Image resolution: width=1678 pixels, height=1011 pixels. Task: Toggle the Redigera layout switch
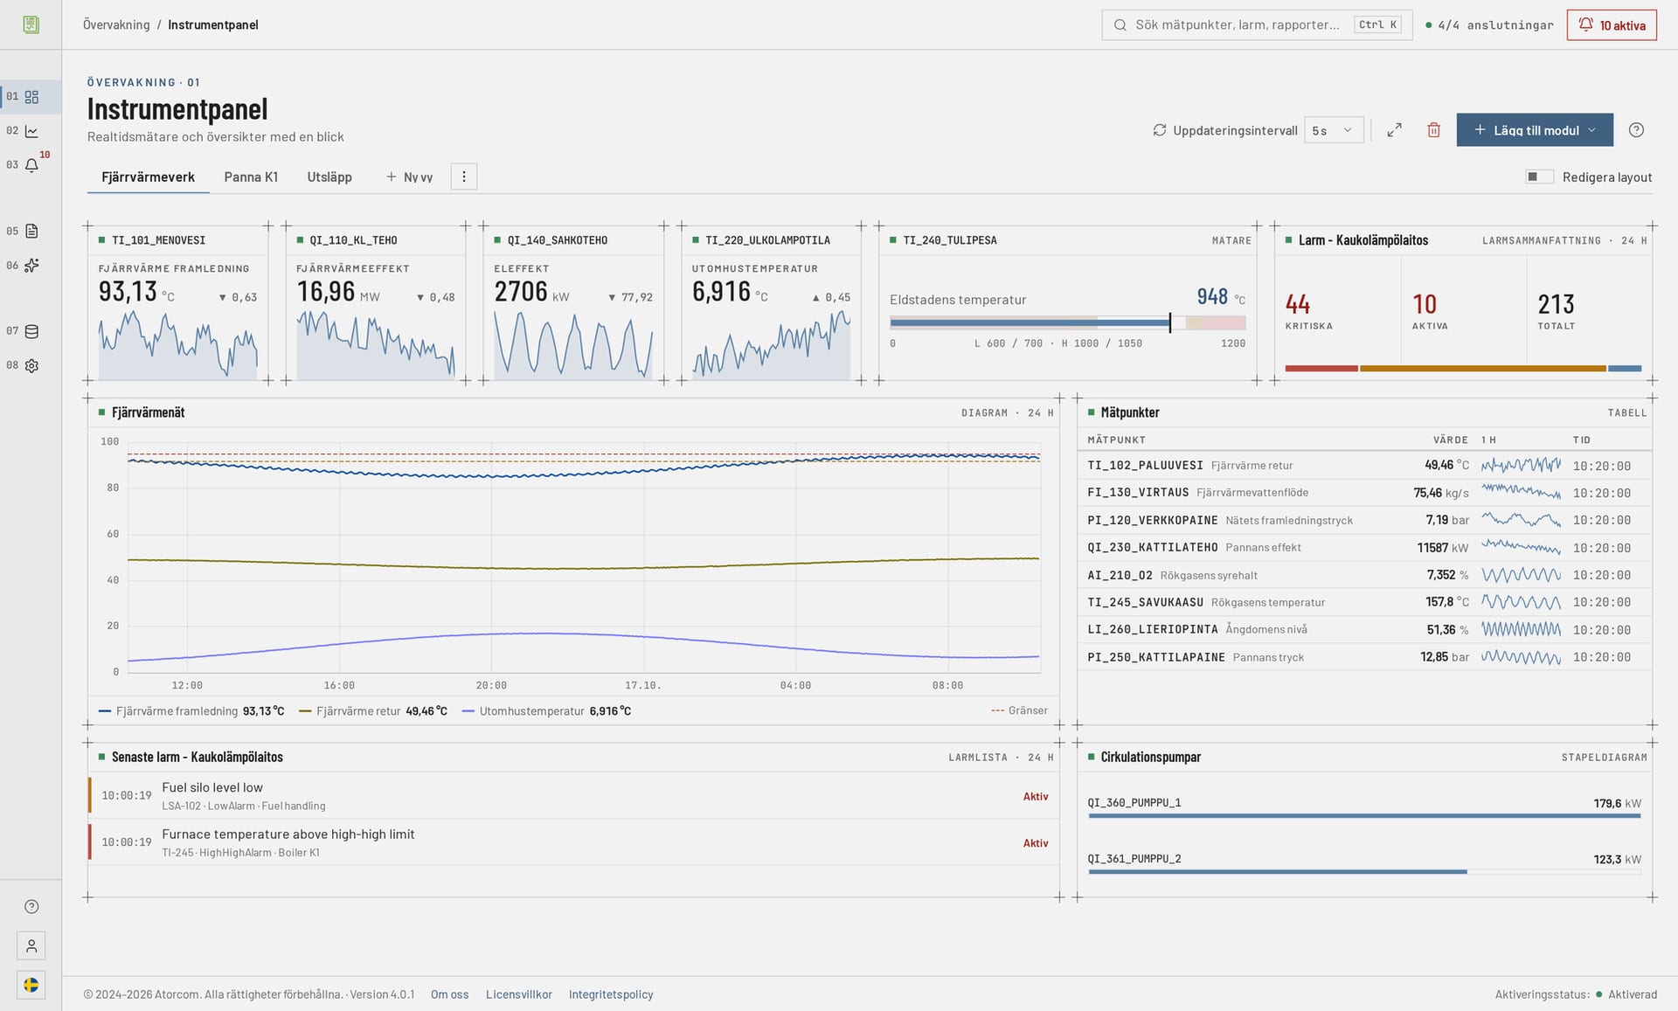pos(1540,177)
